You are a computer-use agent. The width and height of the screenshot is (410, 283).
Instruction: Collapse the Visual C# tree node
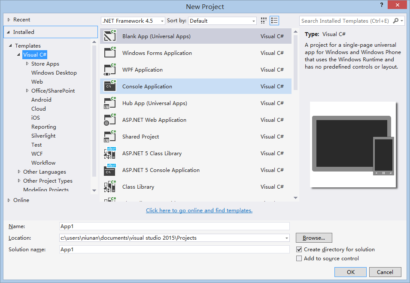pos(18,55)
